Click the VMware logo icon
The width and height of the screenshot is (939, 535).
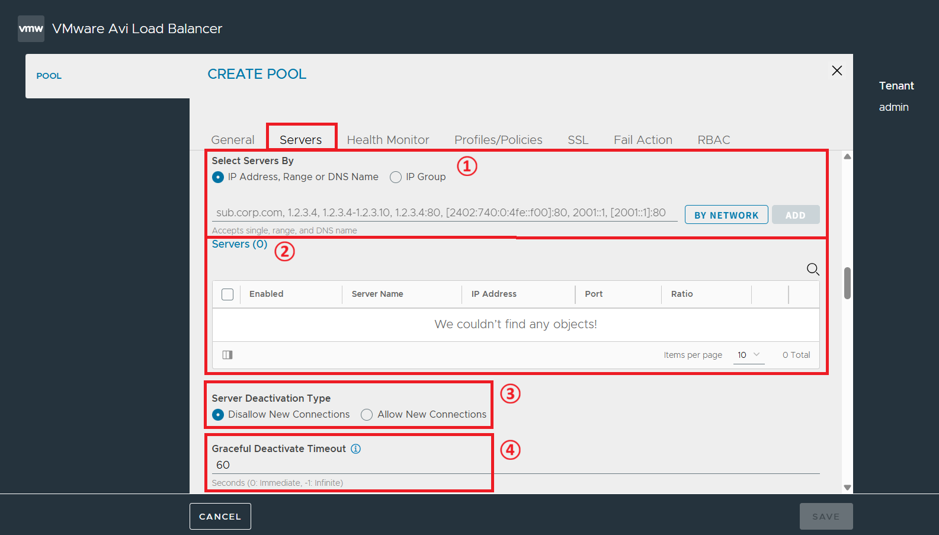point(31,28)
